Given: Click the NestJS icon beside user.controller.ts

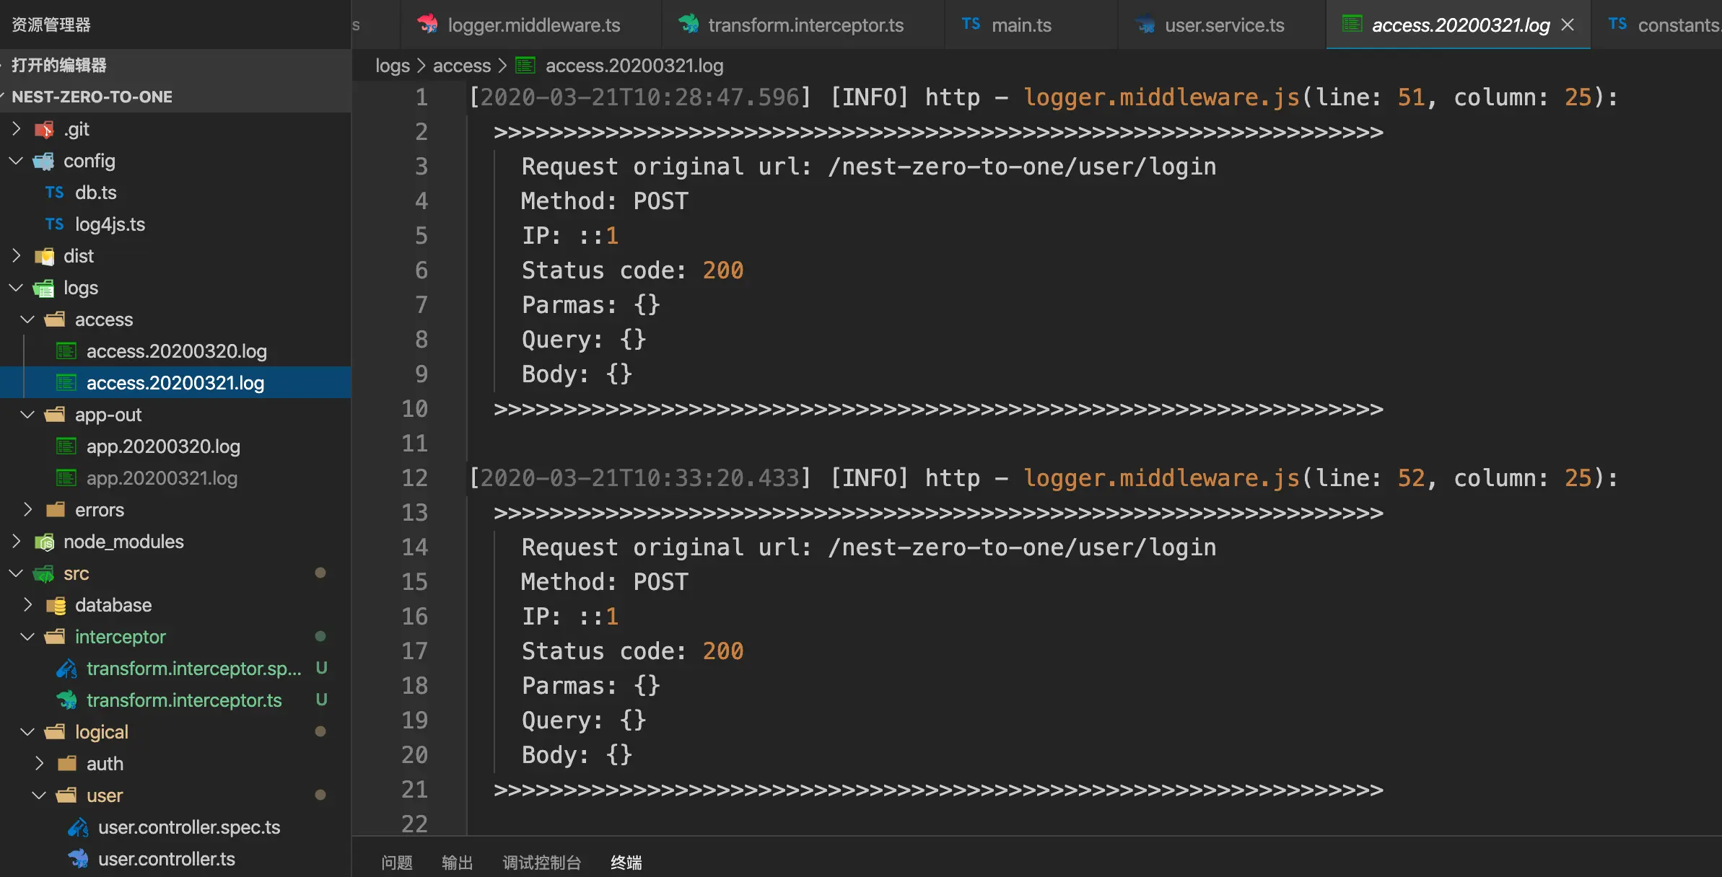Looking at the screenshot, I should [x=78, y=859].
